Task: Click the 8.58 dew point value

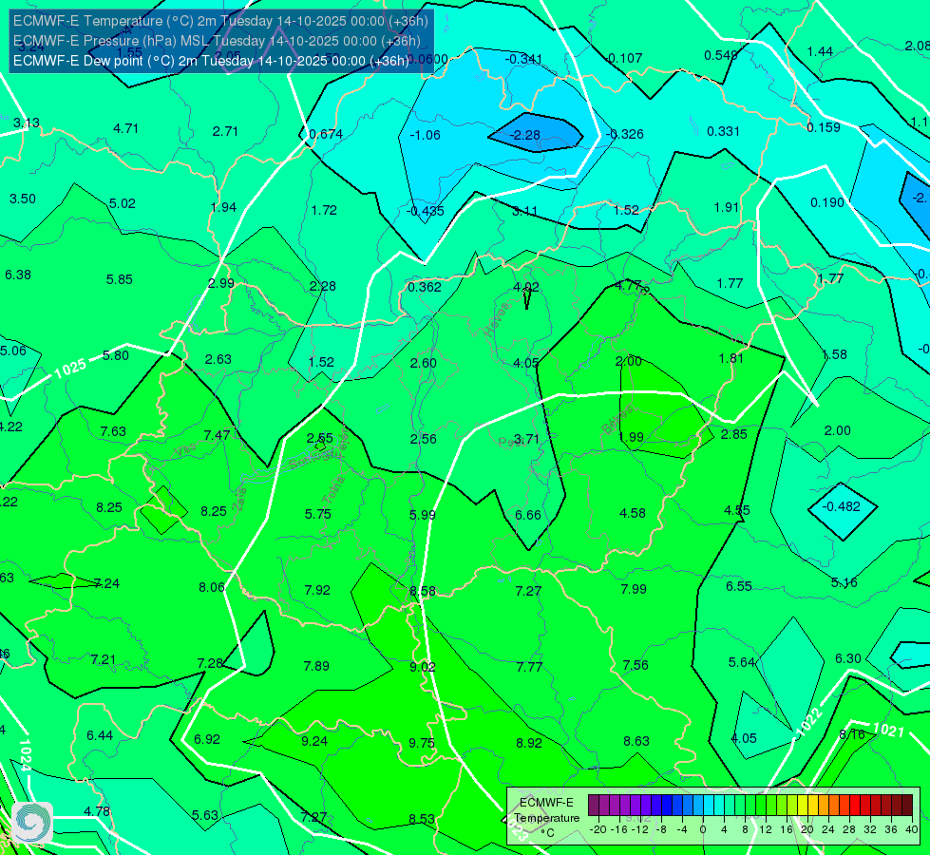Action: pos(423,592)
